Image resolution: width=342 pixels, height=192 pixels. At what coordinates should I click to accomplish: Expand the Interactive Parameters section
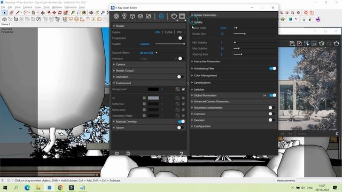234,61
